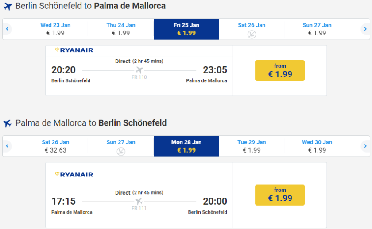
Task: Click plane icon above flight FR 111
Action: point(139,202)
